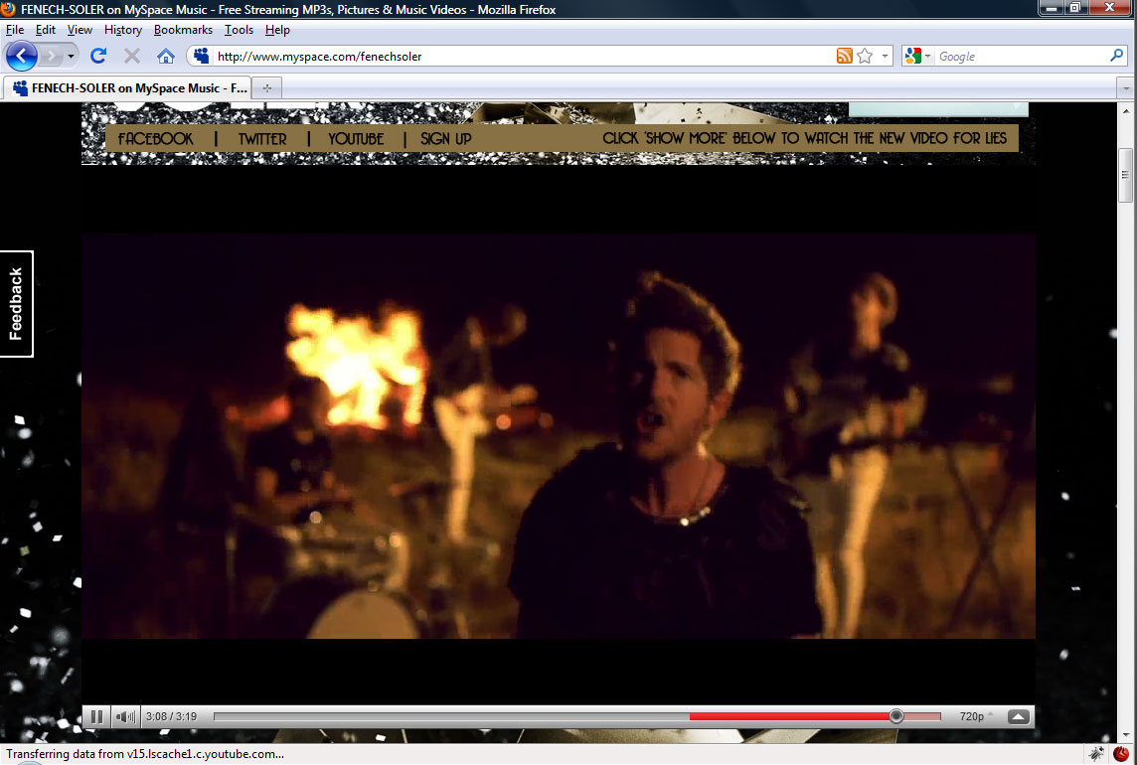Open the View menu

(x=80, y=30)
